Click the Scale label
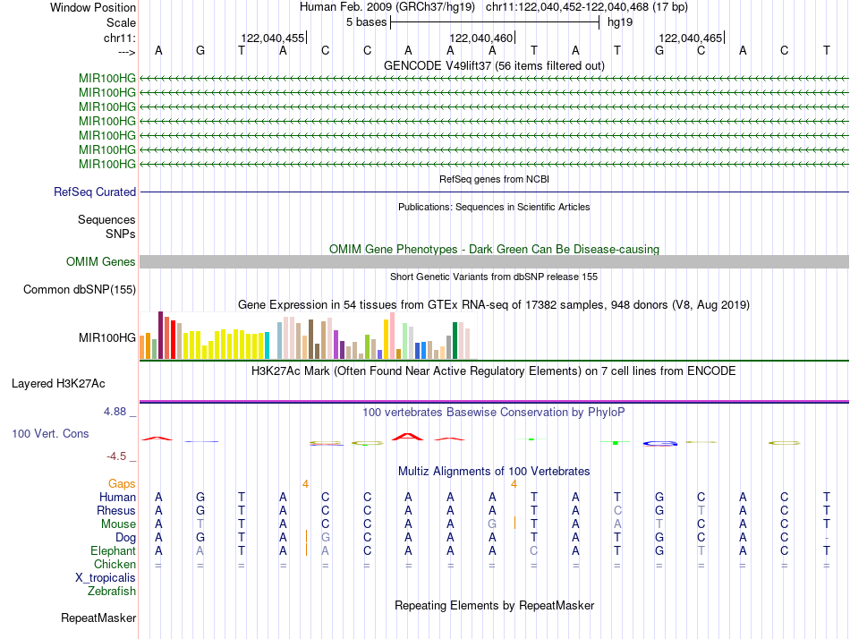The height and width of the screenshot is (639, 850). pos(121,22)
